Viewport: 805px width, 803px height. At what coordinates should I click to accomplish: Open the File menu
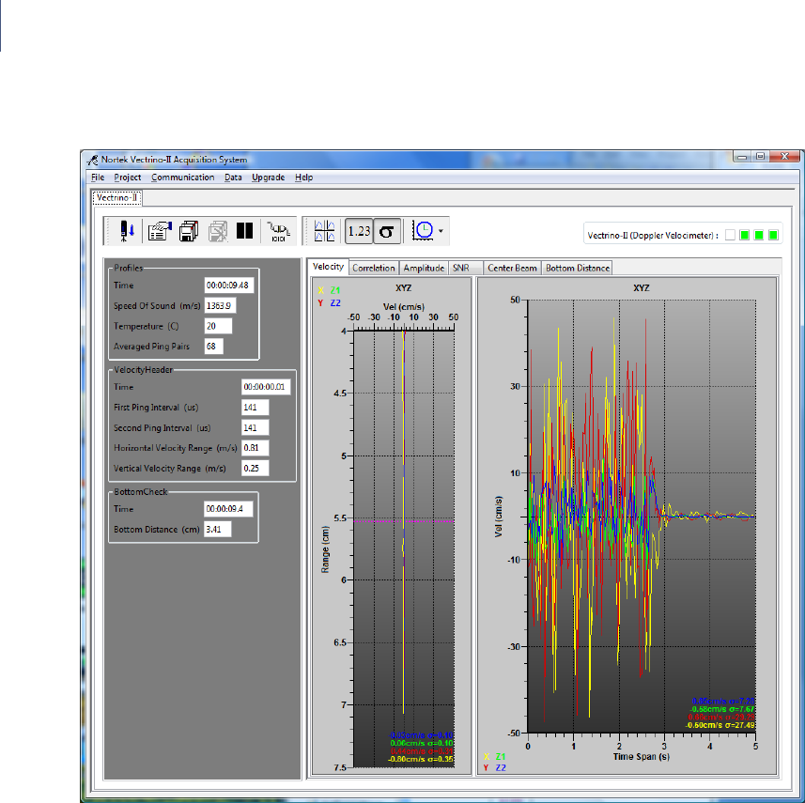[98, 178]
